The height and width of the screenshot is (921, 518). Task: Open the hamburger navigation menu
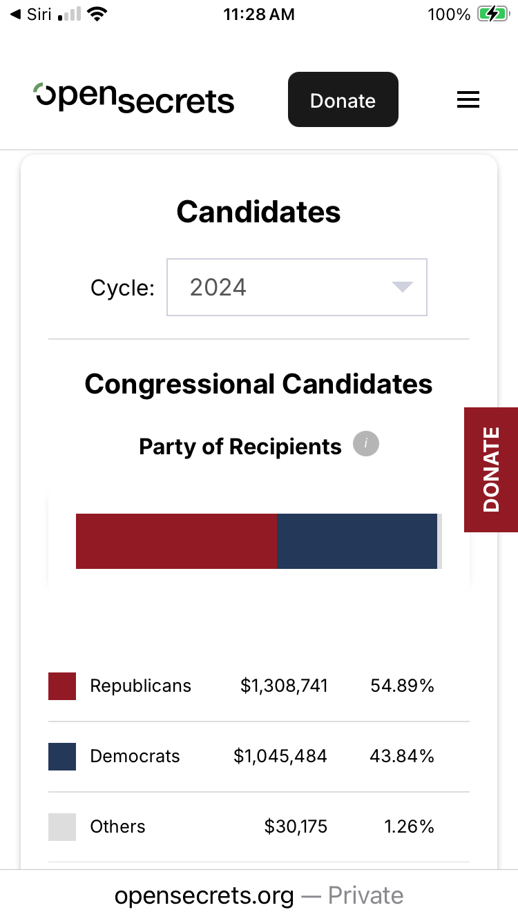(468, 101)
